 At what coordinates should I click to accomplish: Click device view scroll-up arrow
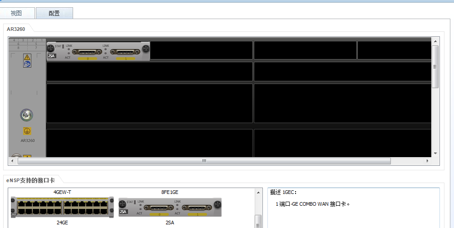pyautogui.click(x=435, y=41)
